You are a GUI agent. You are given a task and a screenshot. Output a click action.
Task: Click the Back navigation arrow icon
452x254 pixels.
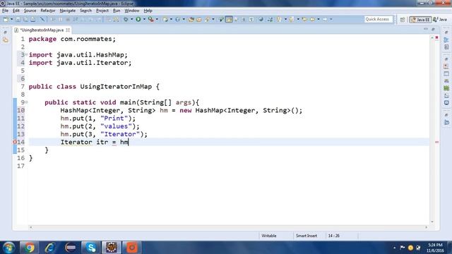312,19
